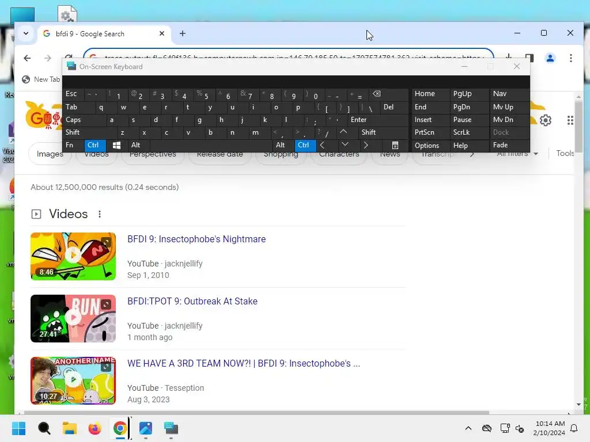Play the 8:46 Insectophobe's Nightmare thumbnail
This screenshot has width=590, height=442.
pos(73,256)
